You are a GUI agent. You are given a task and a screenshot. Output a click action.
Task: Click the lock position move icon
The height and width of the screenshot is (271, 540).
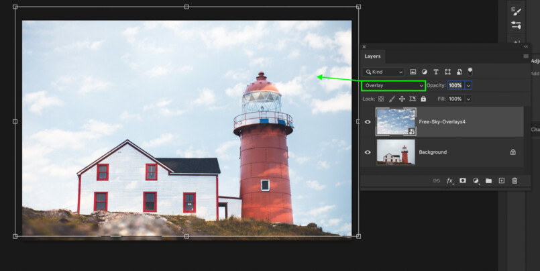(402, 99)
